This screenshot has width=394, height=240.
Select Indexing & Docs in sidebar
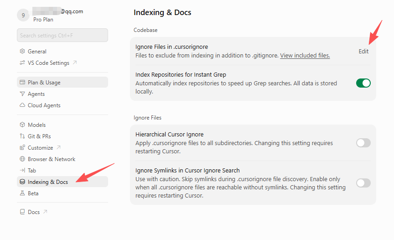62,182
